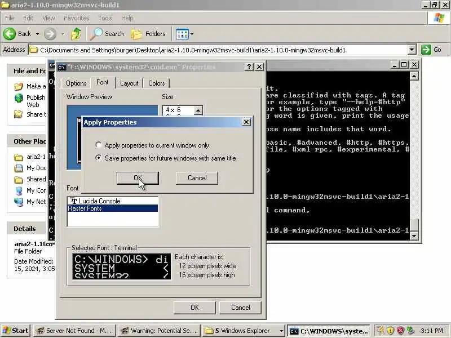Open the Forward history dropdown arrow
451x338 pixels.
[63, 34]
